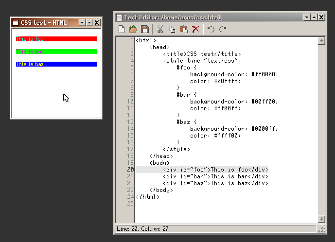335x242 pixels.
Task: Minimize the CSS test HTML window
Action: (x=82, y=22)
